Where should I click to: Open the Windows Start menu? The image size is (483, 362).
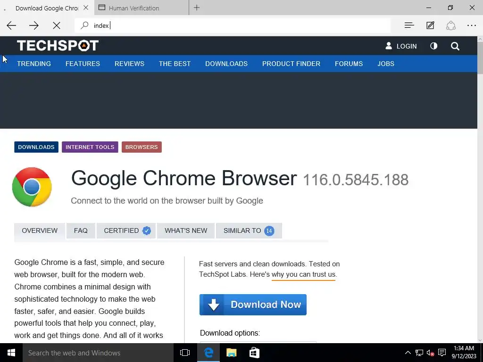coord(11,353)
